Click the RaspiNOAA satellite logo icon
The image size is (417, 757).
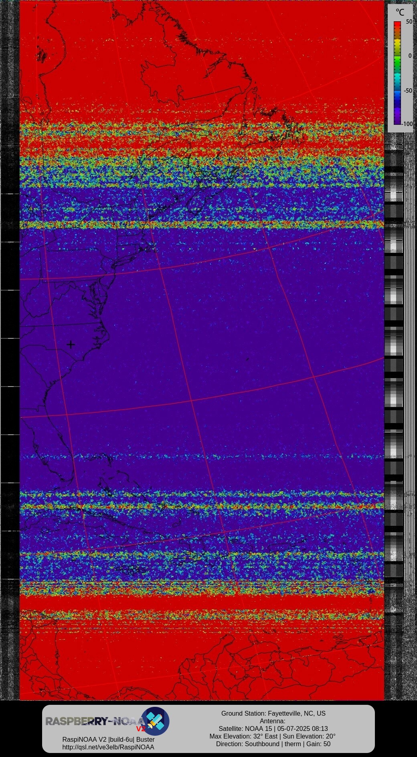pyautogui.click(x=155, y=721)
